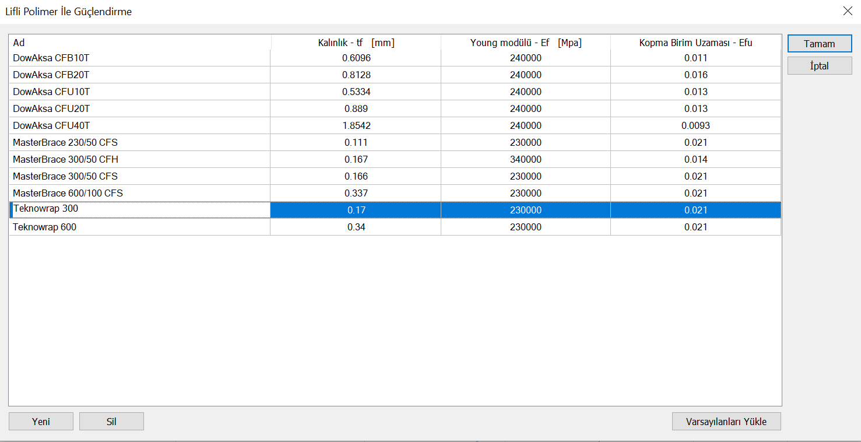Click the 0.0093 rupture strain cell
The width and height of the screenshot is (861, 442).
(x=695, y=125)
